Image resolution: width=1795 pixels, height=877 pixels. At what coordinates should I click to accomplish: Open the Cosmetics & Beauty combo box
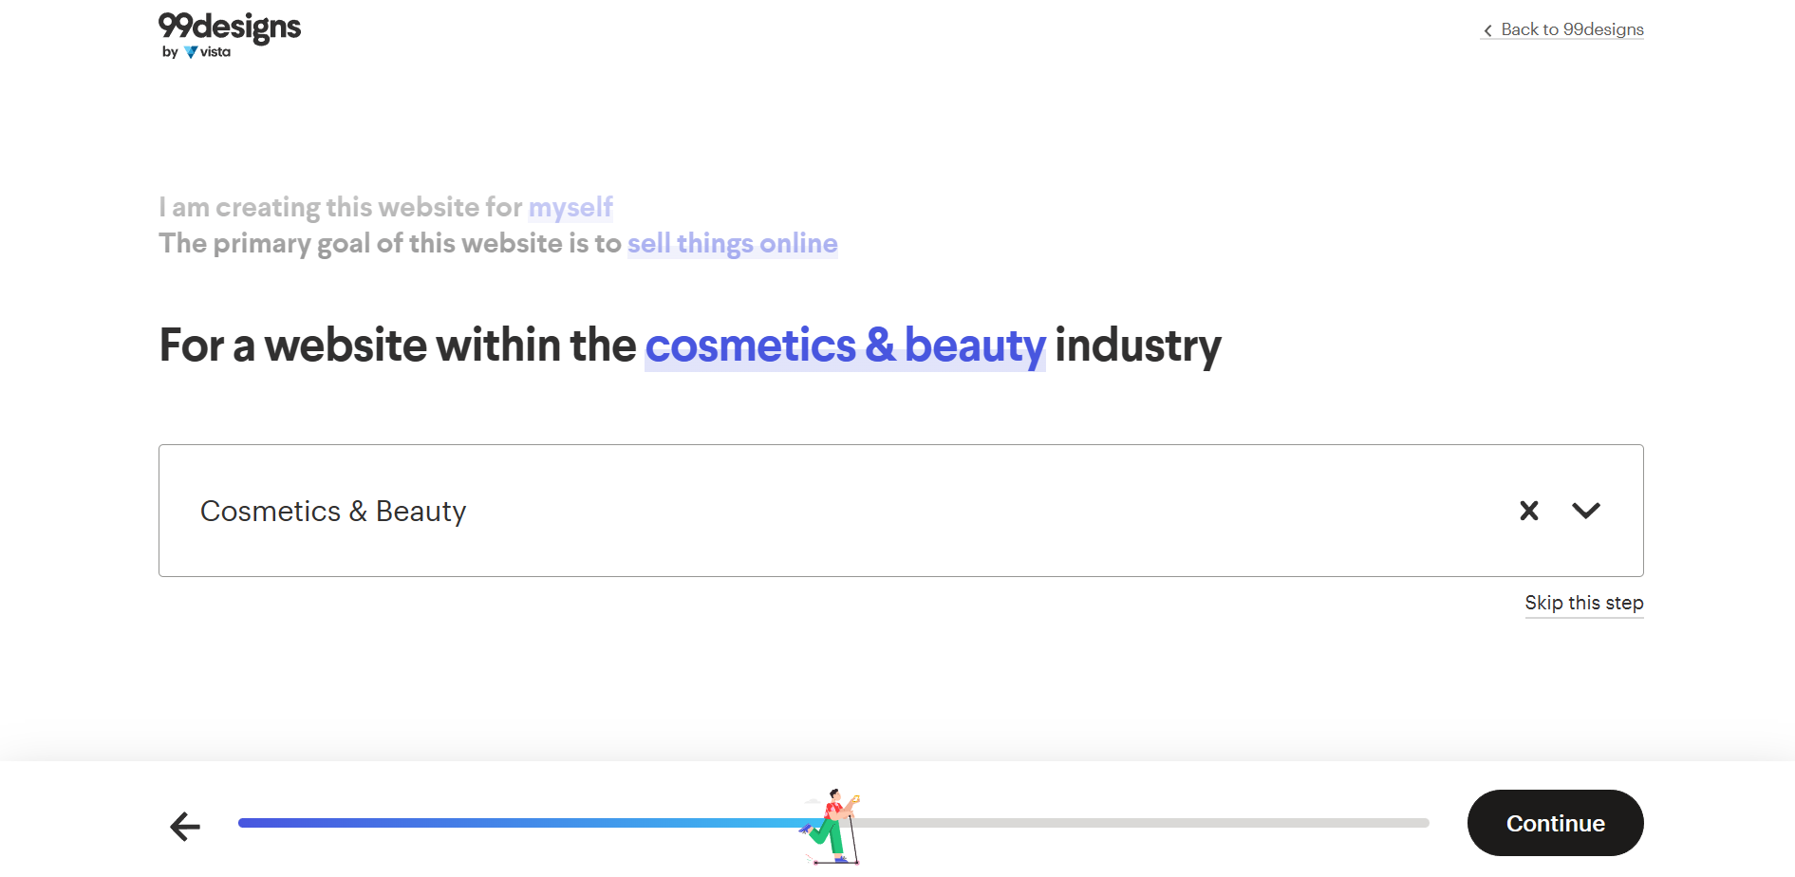pos(901,511)
